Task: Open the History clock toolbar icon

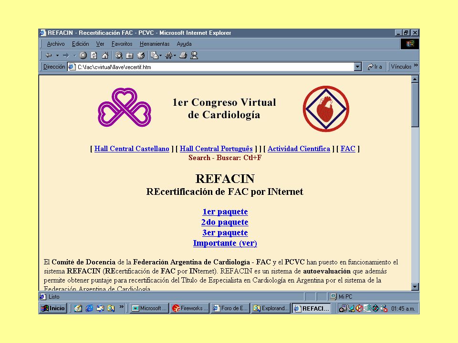Action: [x=141, y=55]
